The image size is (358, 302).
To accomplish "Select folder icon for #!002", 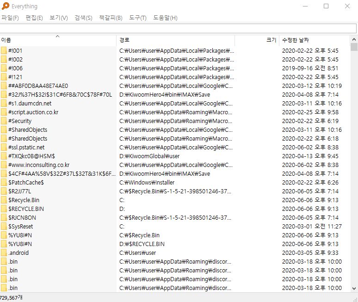I will click(4, 60).
